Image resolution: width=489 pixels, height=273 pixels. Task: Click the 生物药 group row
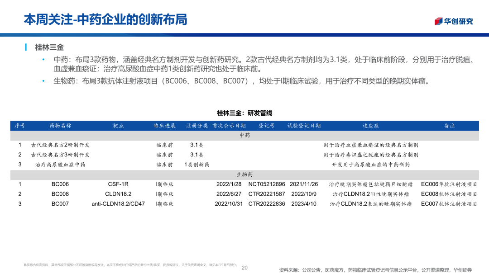(x=244, y=174)
